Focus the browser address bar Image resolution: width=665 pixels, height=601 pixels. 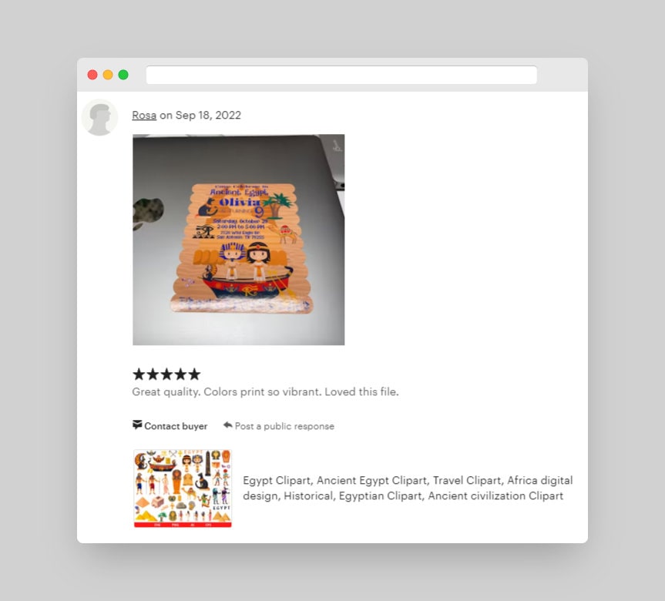tap(341, 75)
